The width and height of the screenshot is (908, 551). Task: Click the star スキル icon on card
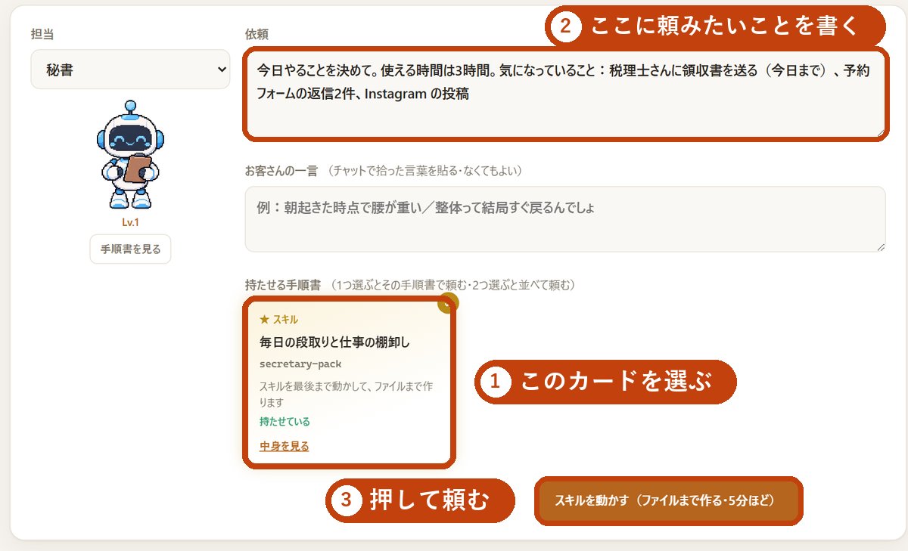tap(264, 320)
